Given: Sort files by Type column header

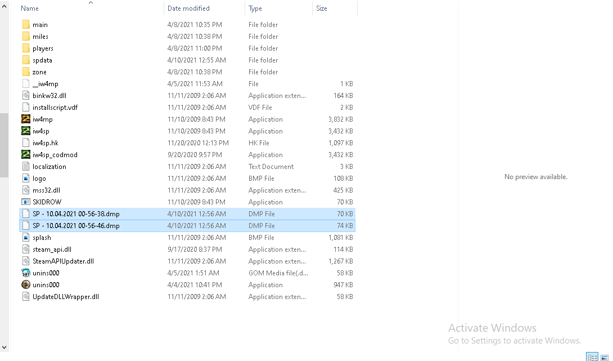Looking at the screenshot, I should click(255, 8).
